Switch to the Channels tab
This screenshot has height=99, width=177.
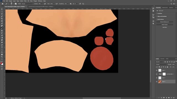pyautogui.click(x=162, y=59)
